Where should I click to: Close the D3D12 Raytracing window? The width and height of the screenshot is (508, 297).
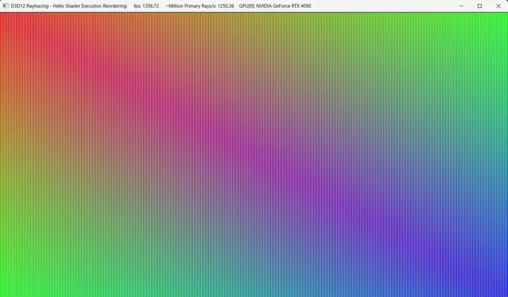(499, 6)
